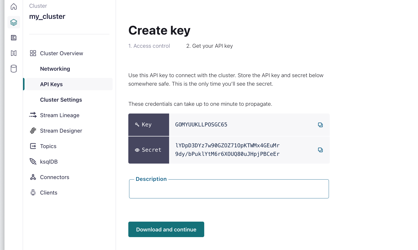Open the API Keys section
The height and width of the screenshot is (250, 418).
click(51, 84)
